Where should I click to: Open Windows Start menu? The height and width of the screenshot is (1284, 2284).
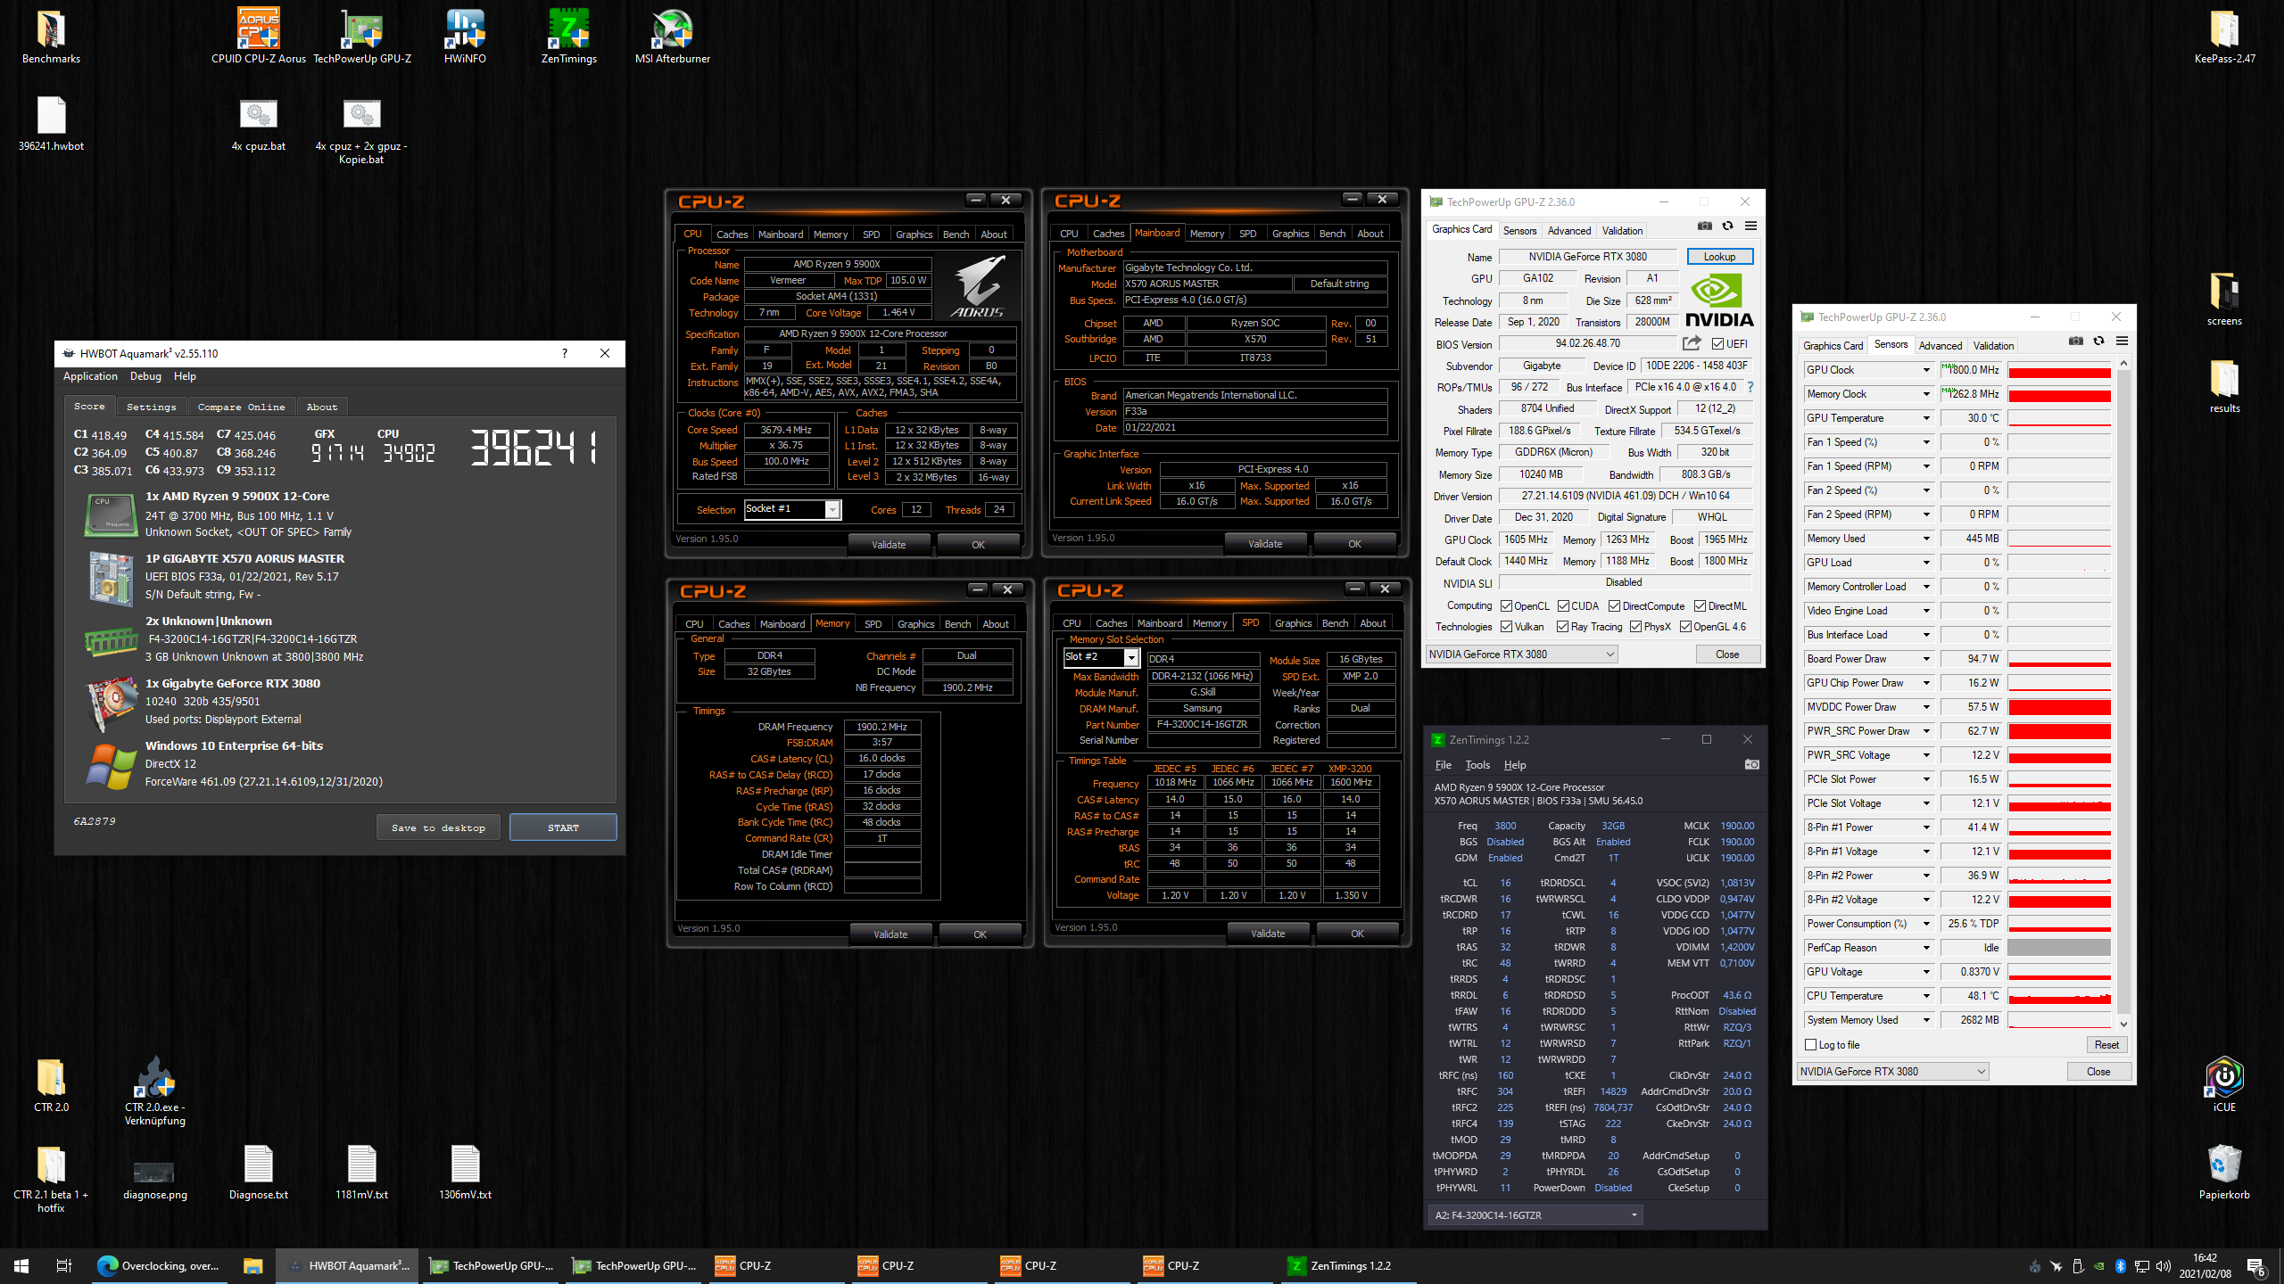21,1265
